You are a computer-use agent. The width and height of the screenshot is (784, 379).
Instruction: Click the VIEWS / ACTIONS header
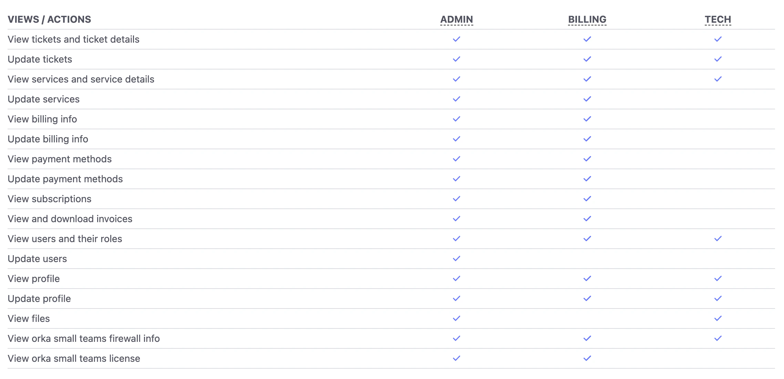click(x=50, y=19)
